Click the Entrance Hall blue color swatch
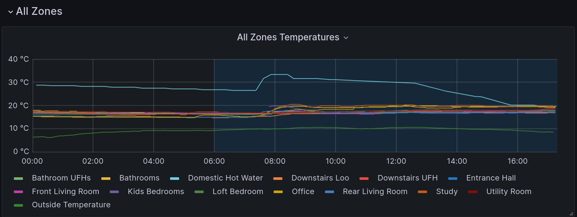 (453, 179)
